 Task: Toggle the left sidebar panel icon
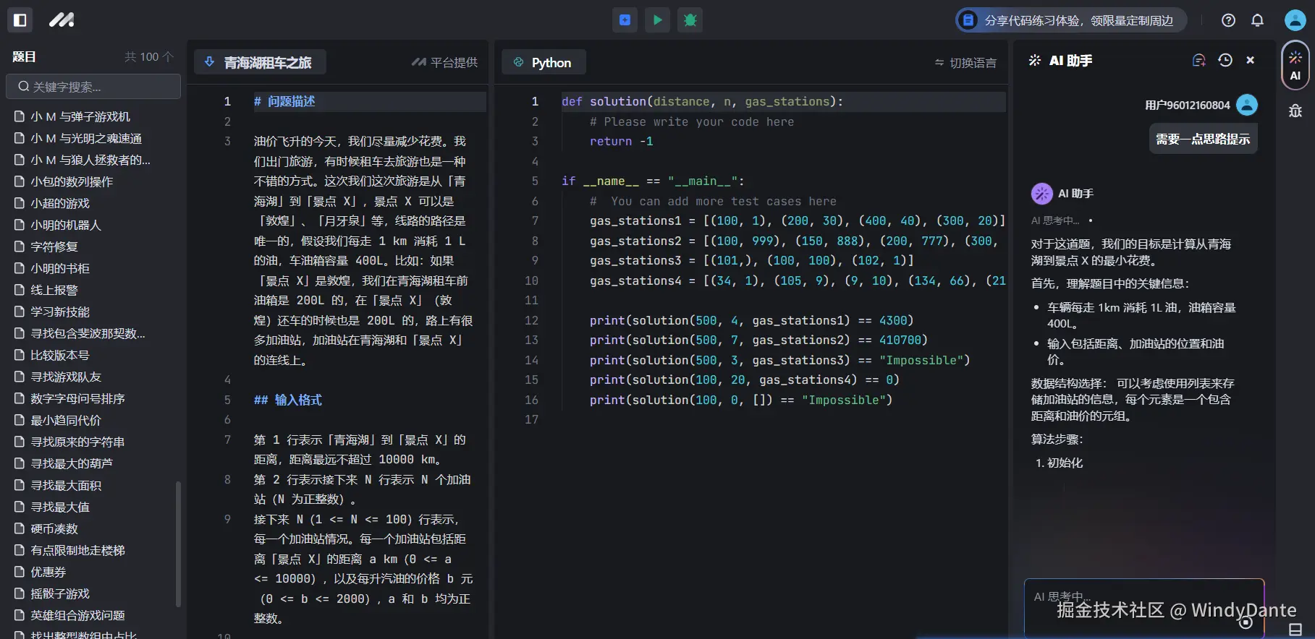click(x=20, y=20)
